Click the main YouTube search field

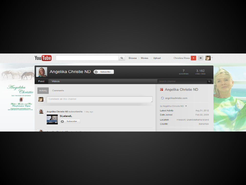coord(87,58)
